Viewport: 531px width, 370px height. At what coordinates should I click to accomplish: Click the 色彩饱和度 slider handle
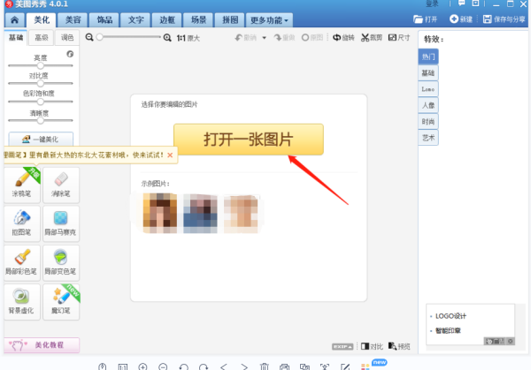tap(41, 102)
